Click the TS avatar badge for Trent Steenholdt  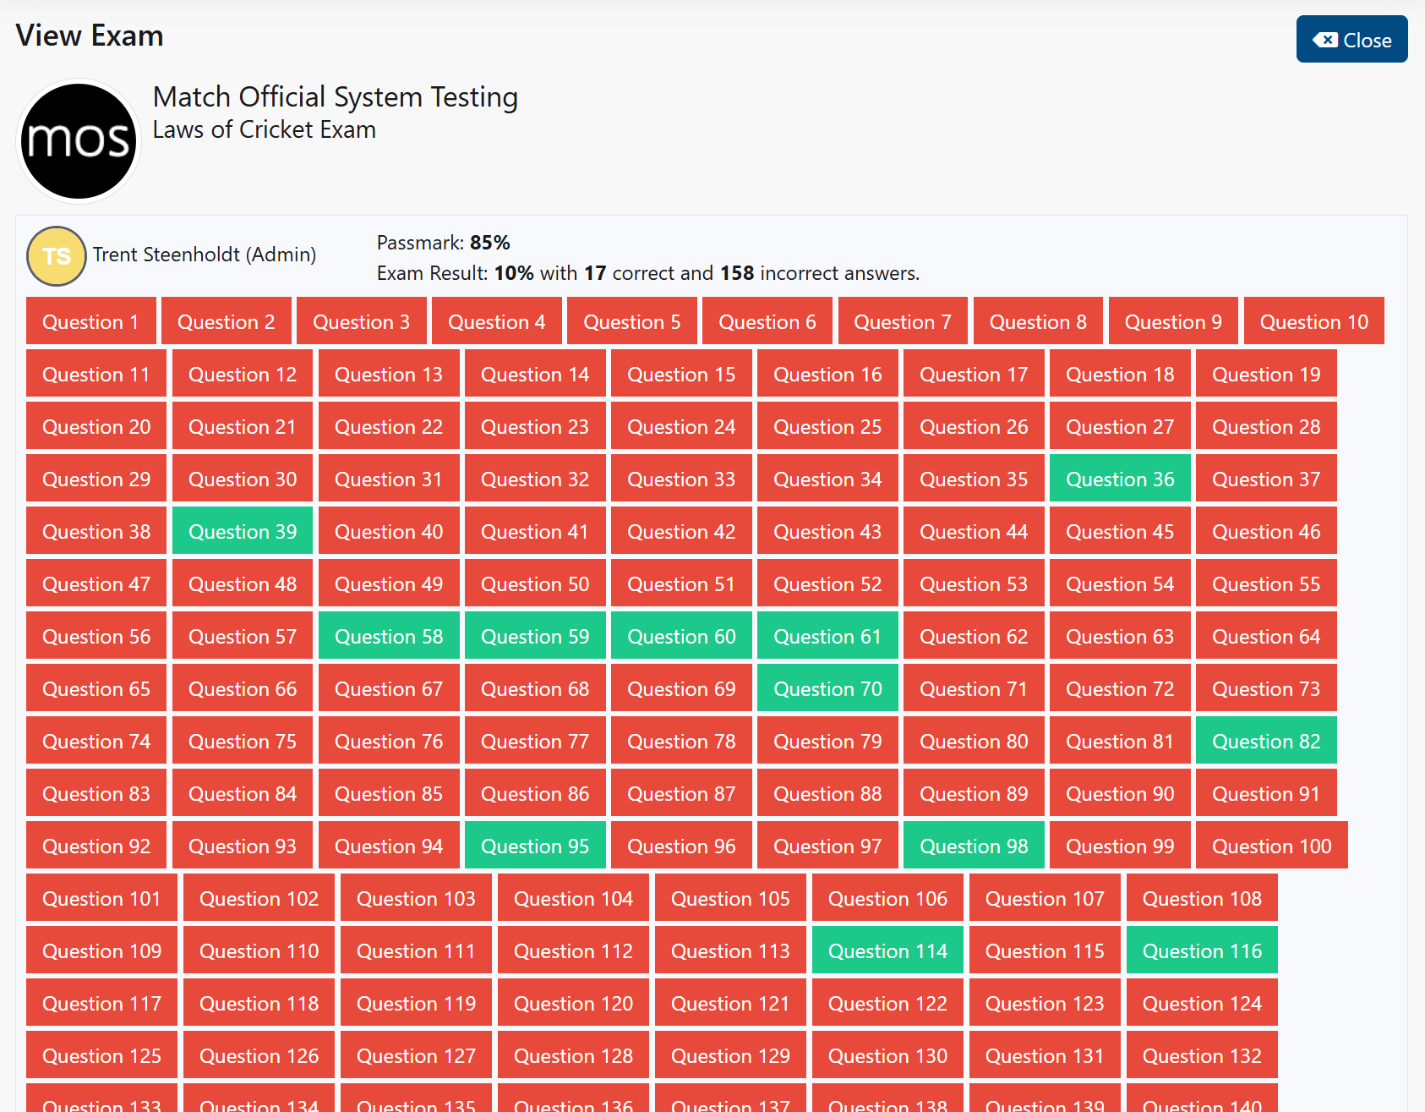tap(56, 255)
